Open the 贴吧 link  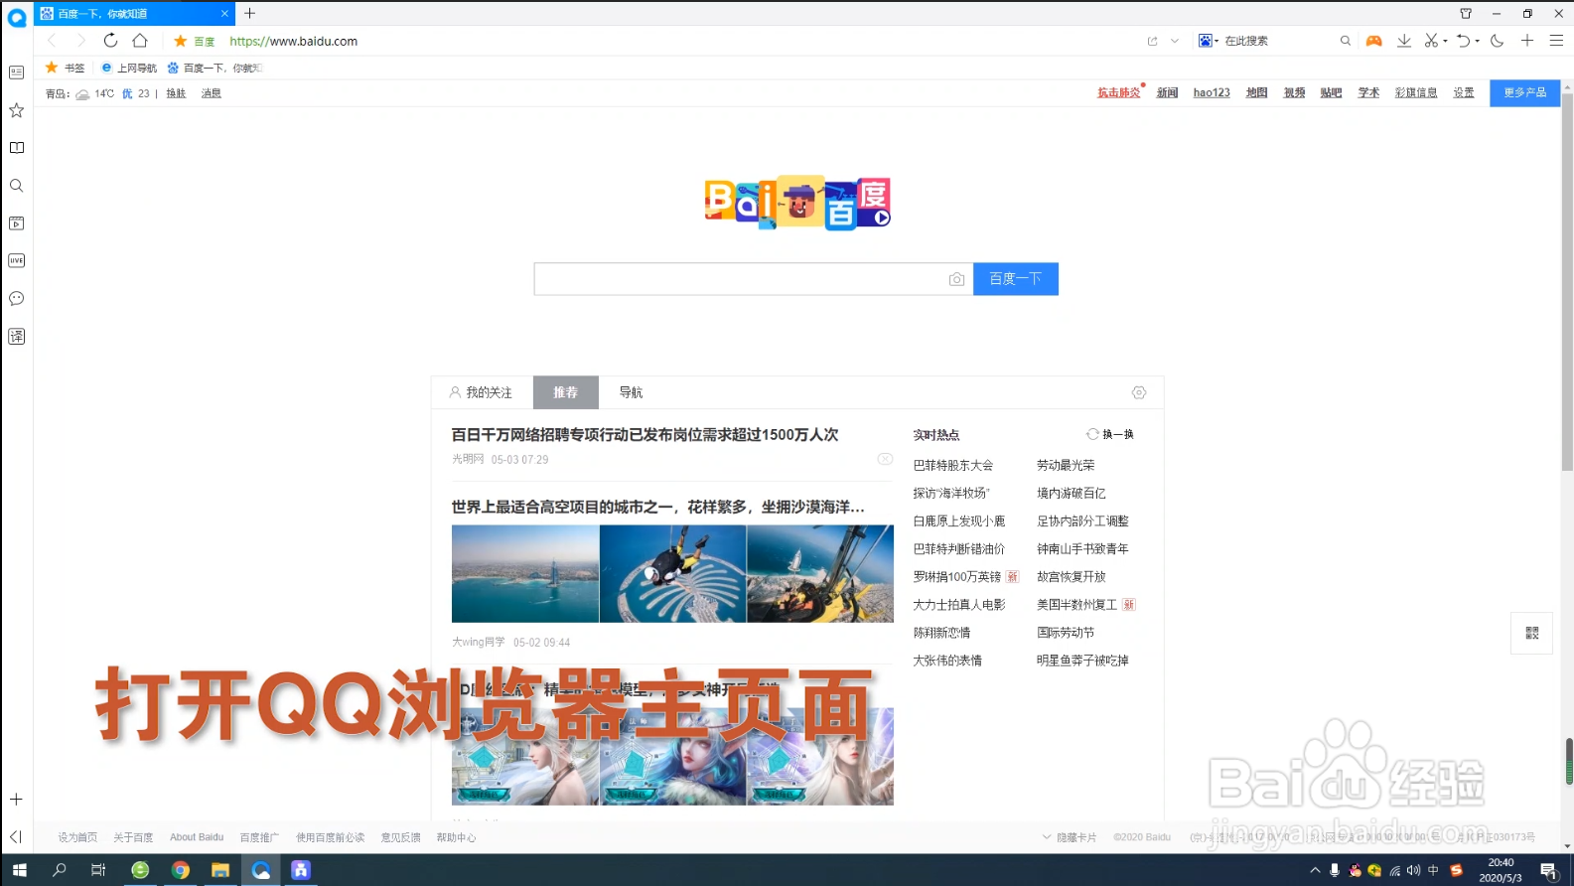pos(1331,92)
